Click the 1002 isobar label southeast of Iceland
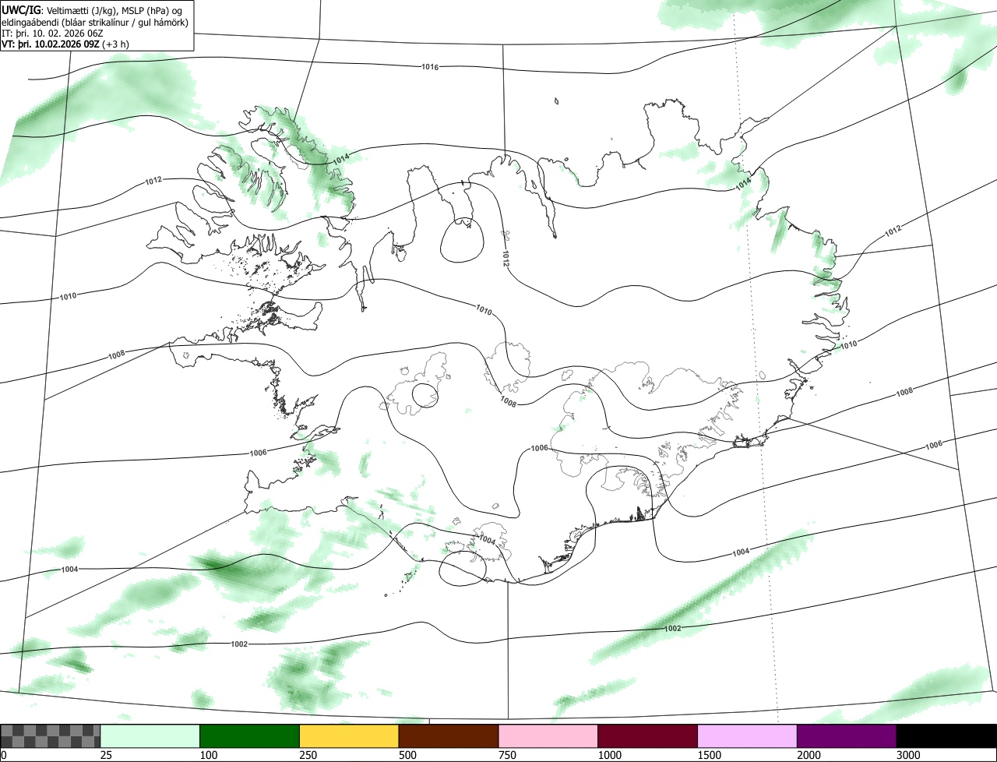997x762 pixels. [673, 628]
